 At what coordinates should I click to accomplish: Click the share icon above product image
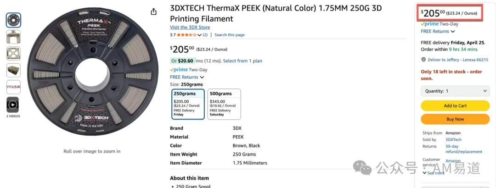[x=153, y=11]
